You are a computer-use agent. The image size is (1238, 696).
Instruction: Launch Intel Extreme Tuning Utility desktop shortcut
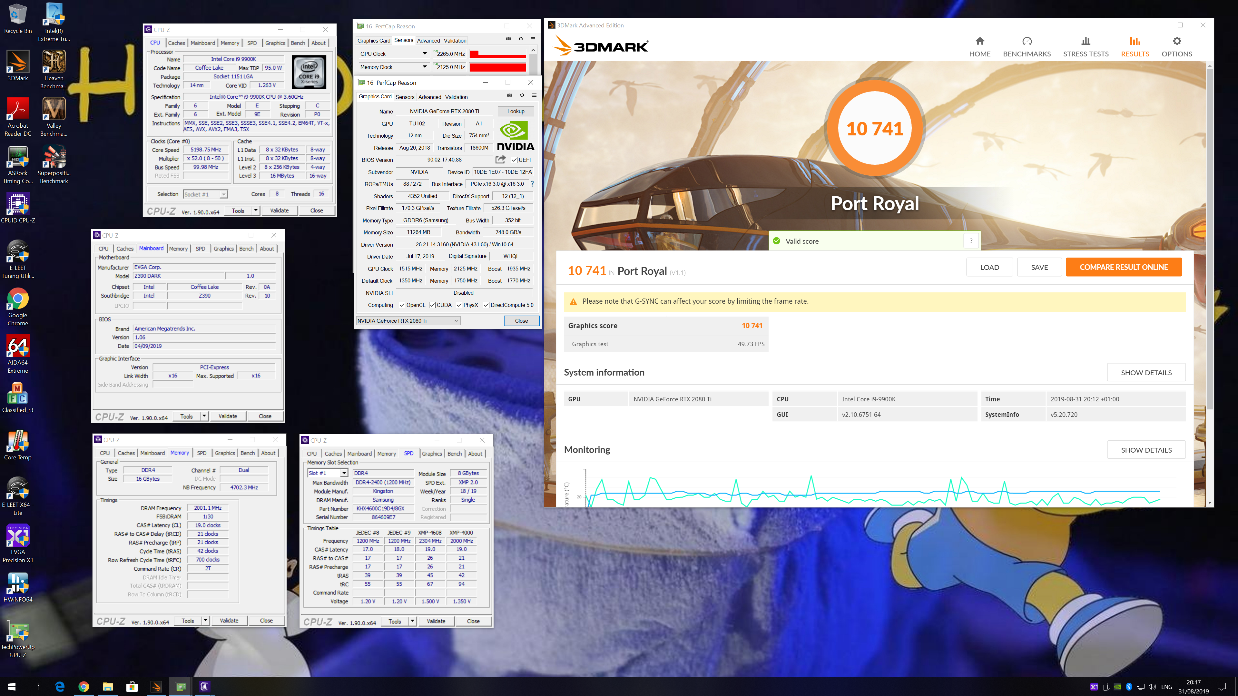(54, 22)
